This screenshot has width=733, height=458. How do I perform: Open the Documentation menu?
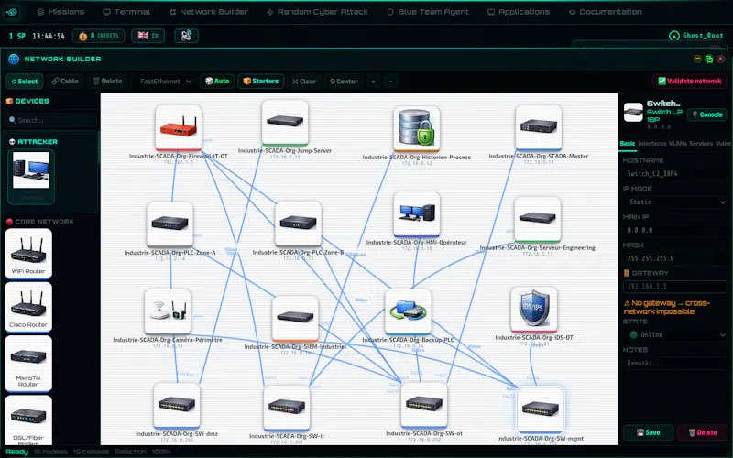[x=606, y=12]
